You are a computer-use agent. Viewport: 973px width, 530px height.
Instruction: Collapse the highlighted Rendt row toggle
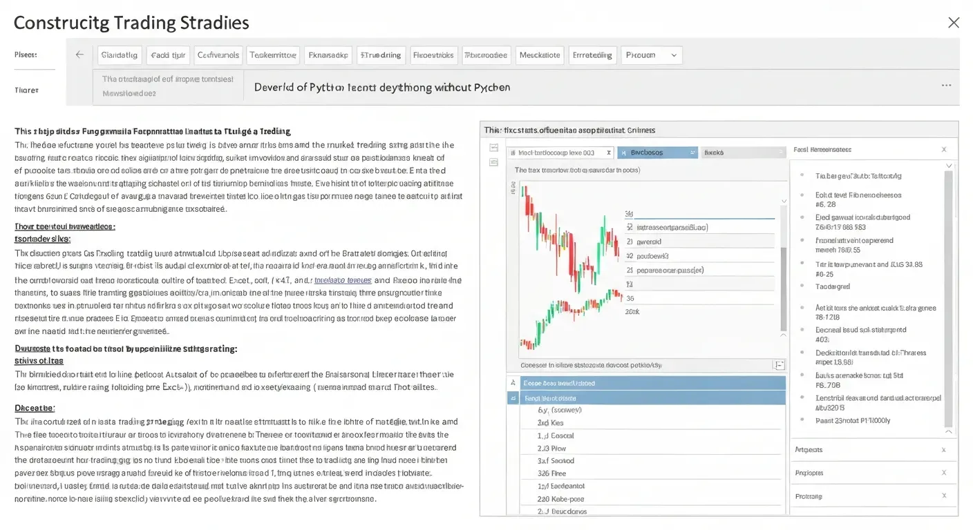(x=513, y=398)
